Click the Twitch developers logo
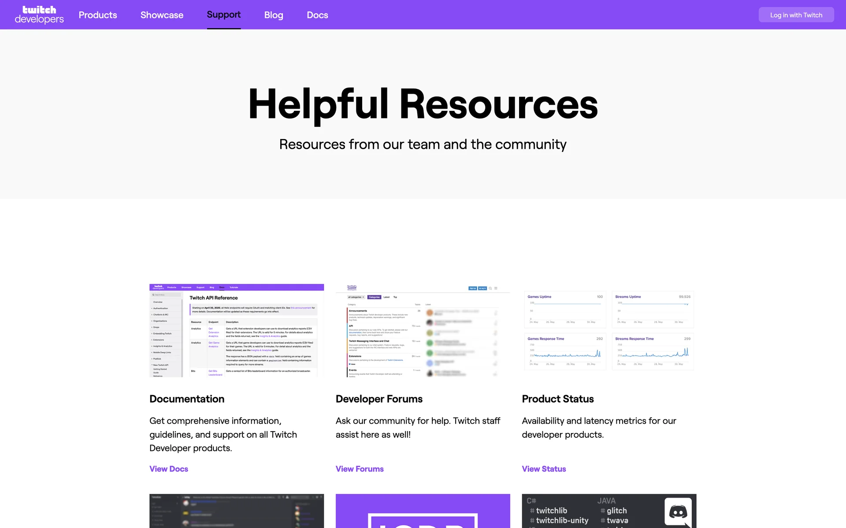846x528 pixels. point(39,15)
